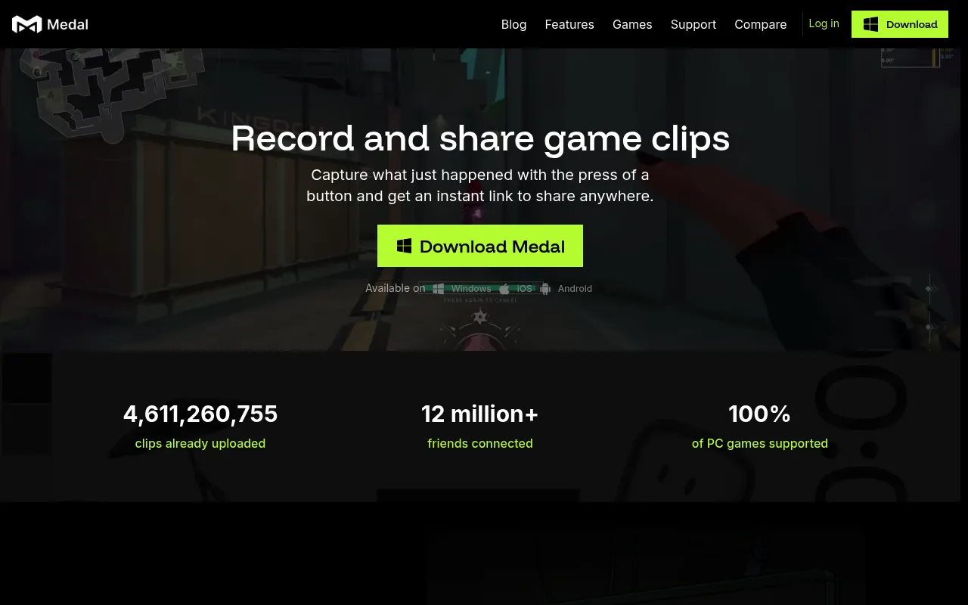Visit the Support page
Viewport: 968px width, 605px height.
tap(693, 24)
